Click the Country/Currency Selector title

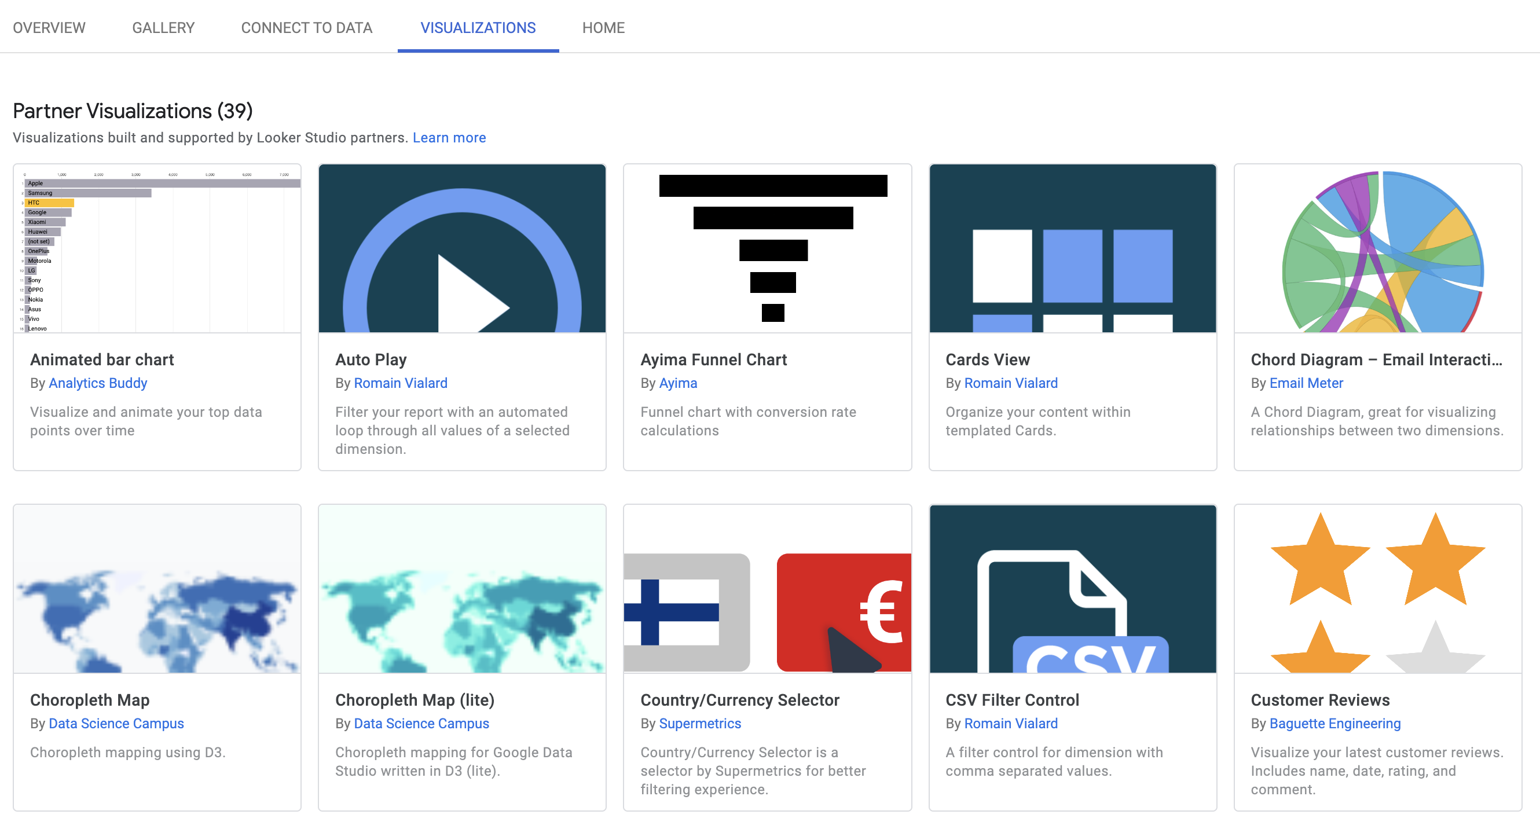pyautogui.click(x=740, y=700)
